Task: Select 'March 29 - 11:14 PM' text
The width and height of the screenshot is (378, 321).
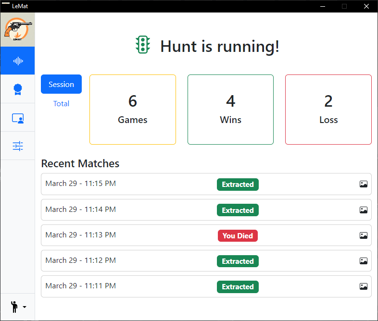Action: click(81, 209)
